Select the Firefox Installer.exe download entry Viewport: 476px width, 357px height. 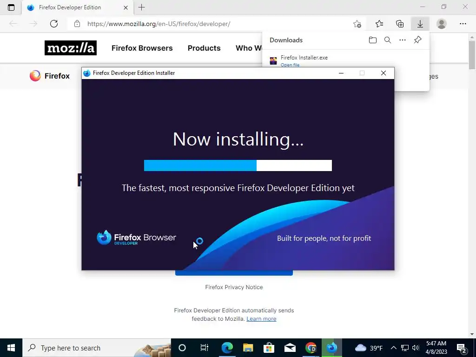pos(346,60)
